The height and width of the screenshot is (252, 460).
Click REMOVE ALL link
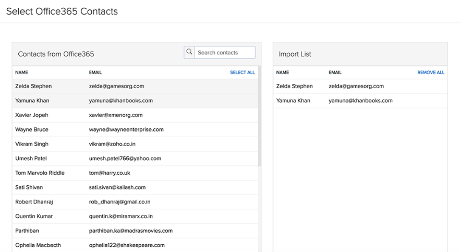[x=431, y=73]
